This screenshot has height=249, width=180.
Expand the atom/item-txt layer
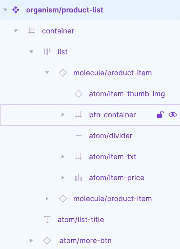point(63,157)
